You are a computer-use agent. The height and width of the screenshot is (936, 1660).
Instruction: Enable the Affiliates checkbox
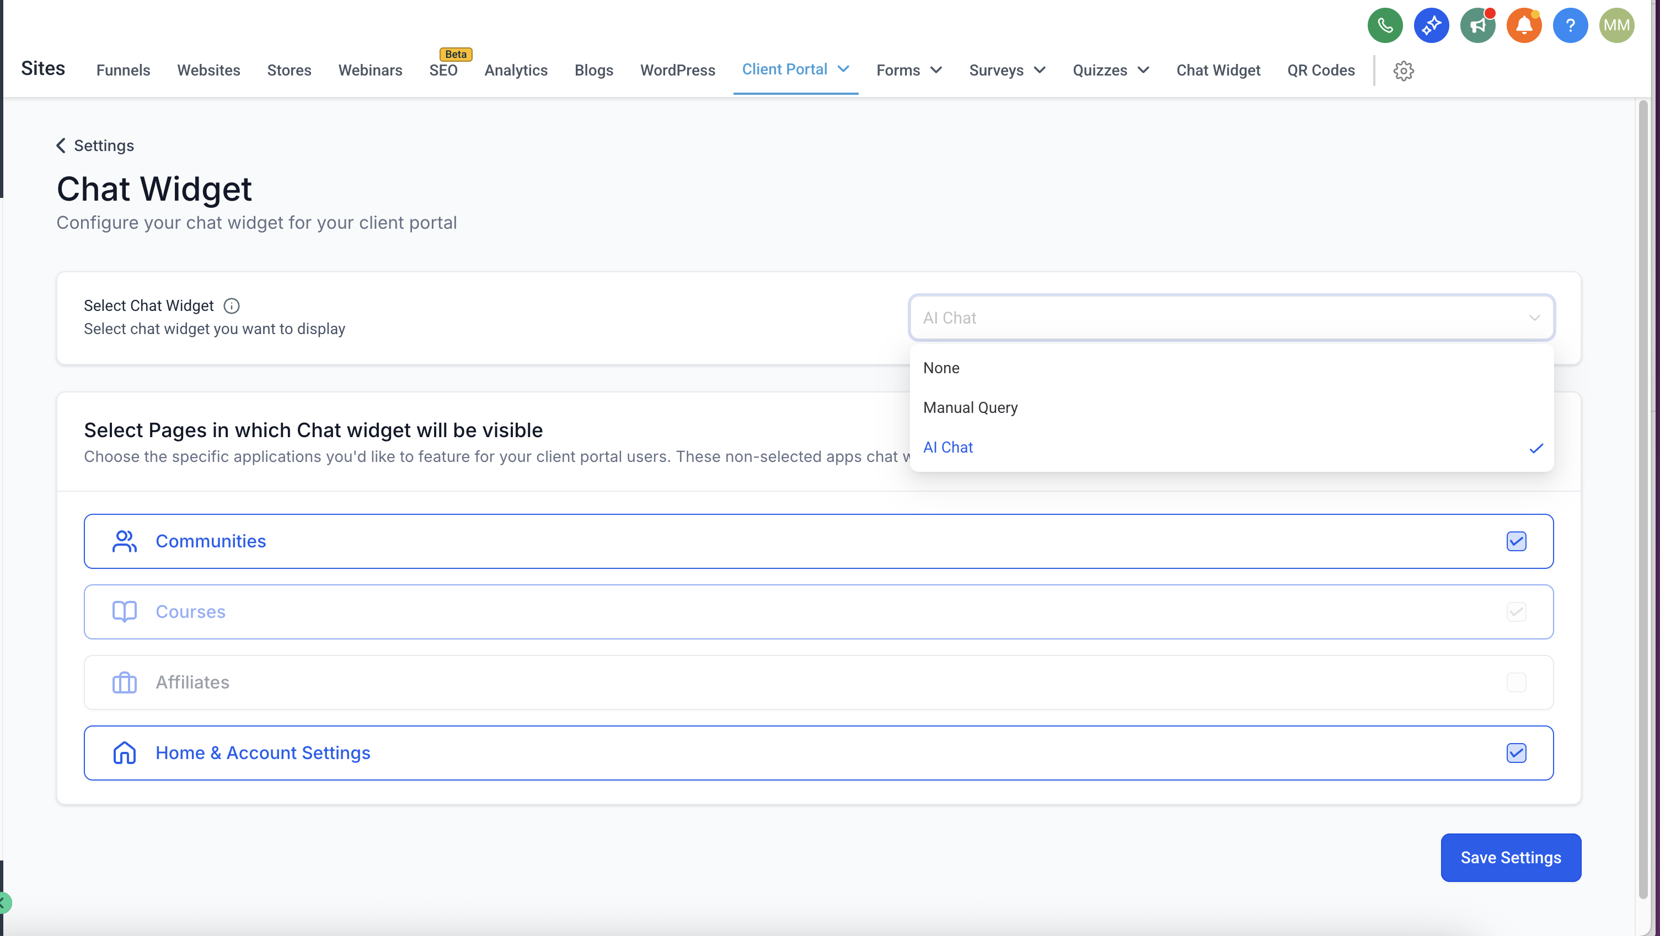tap(1516, 682)
